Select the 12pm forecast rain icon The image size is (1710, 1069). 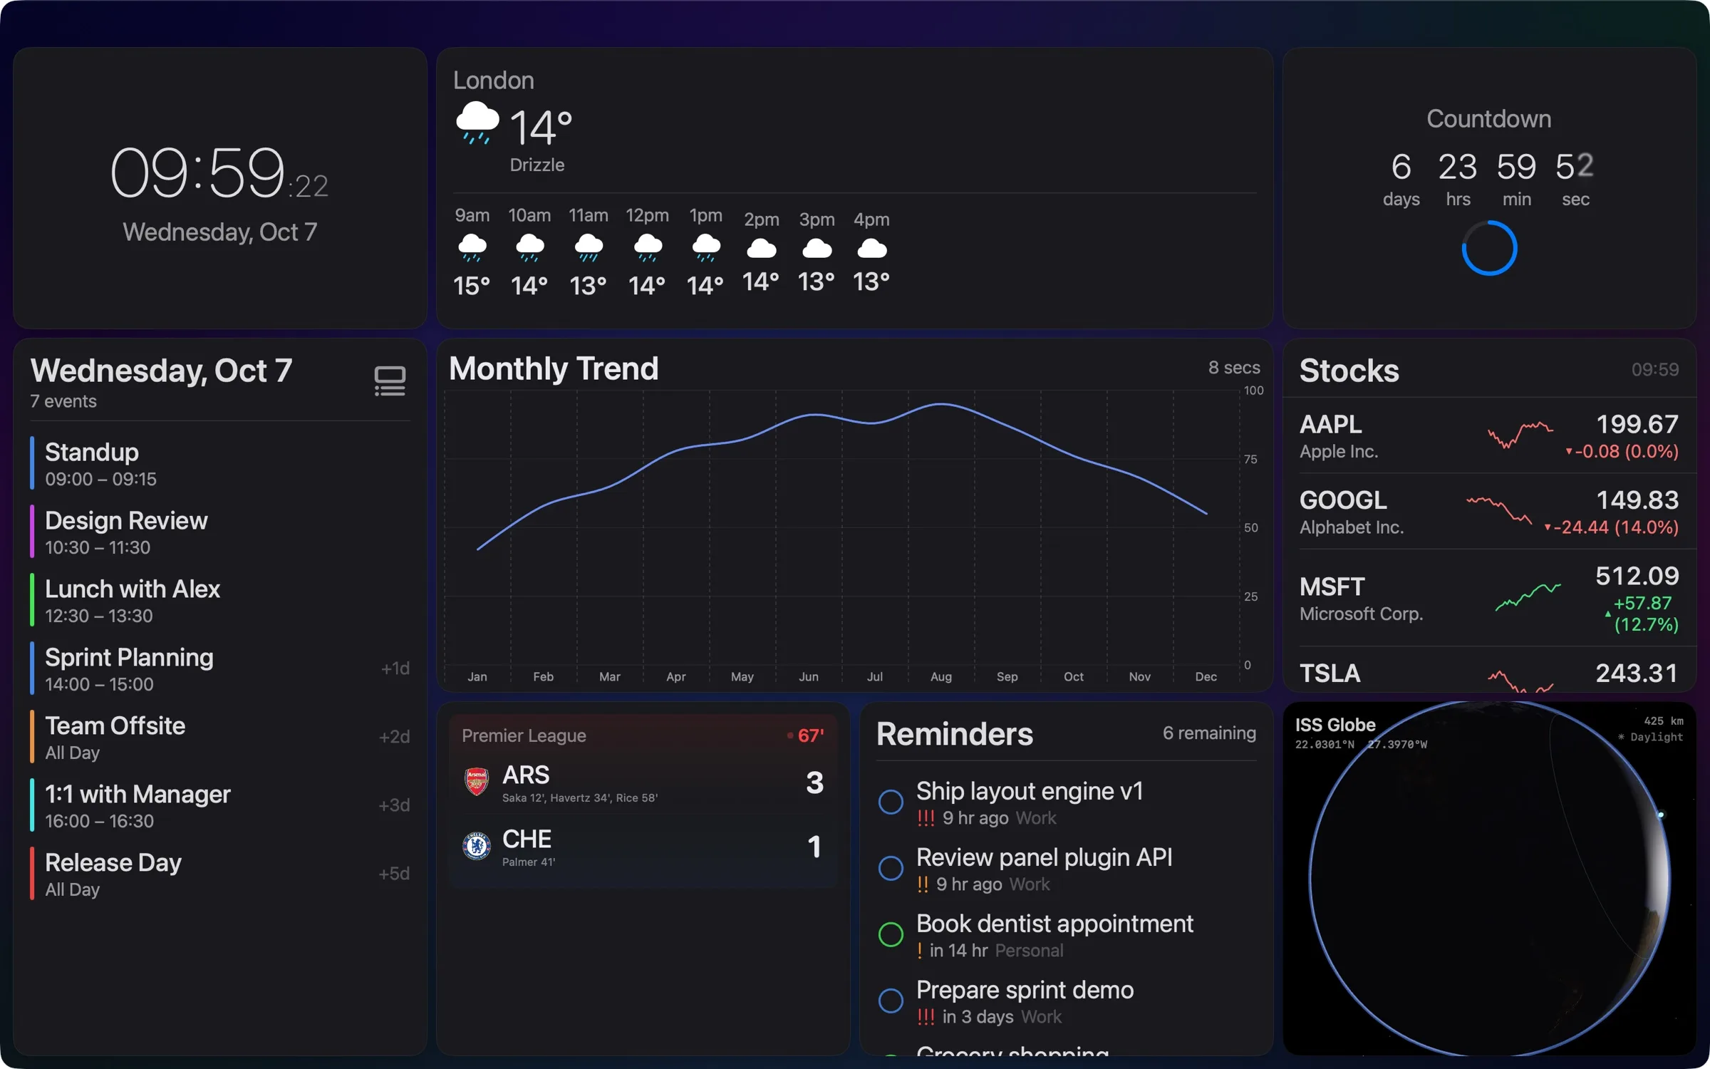[x=648, y=249]
